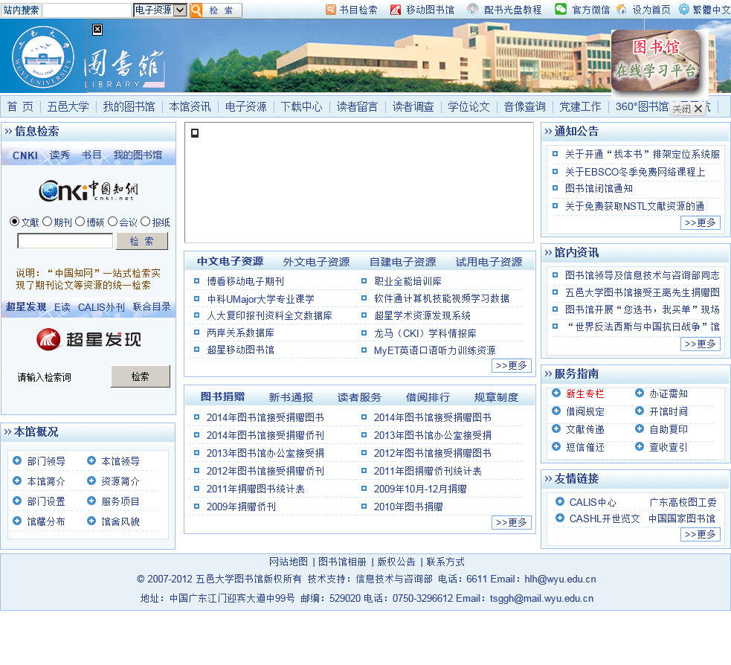Screen dimensions: 731x665
Task: Switch to the 外文电子资源 tab
Action: click(316, 262)
